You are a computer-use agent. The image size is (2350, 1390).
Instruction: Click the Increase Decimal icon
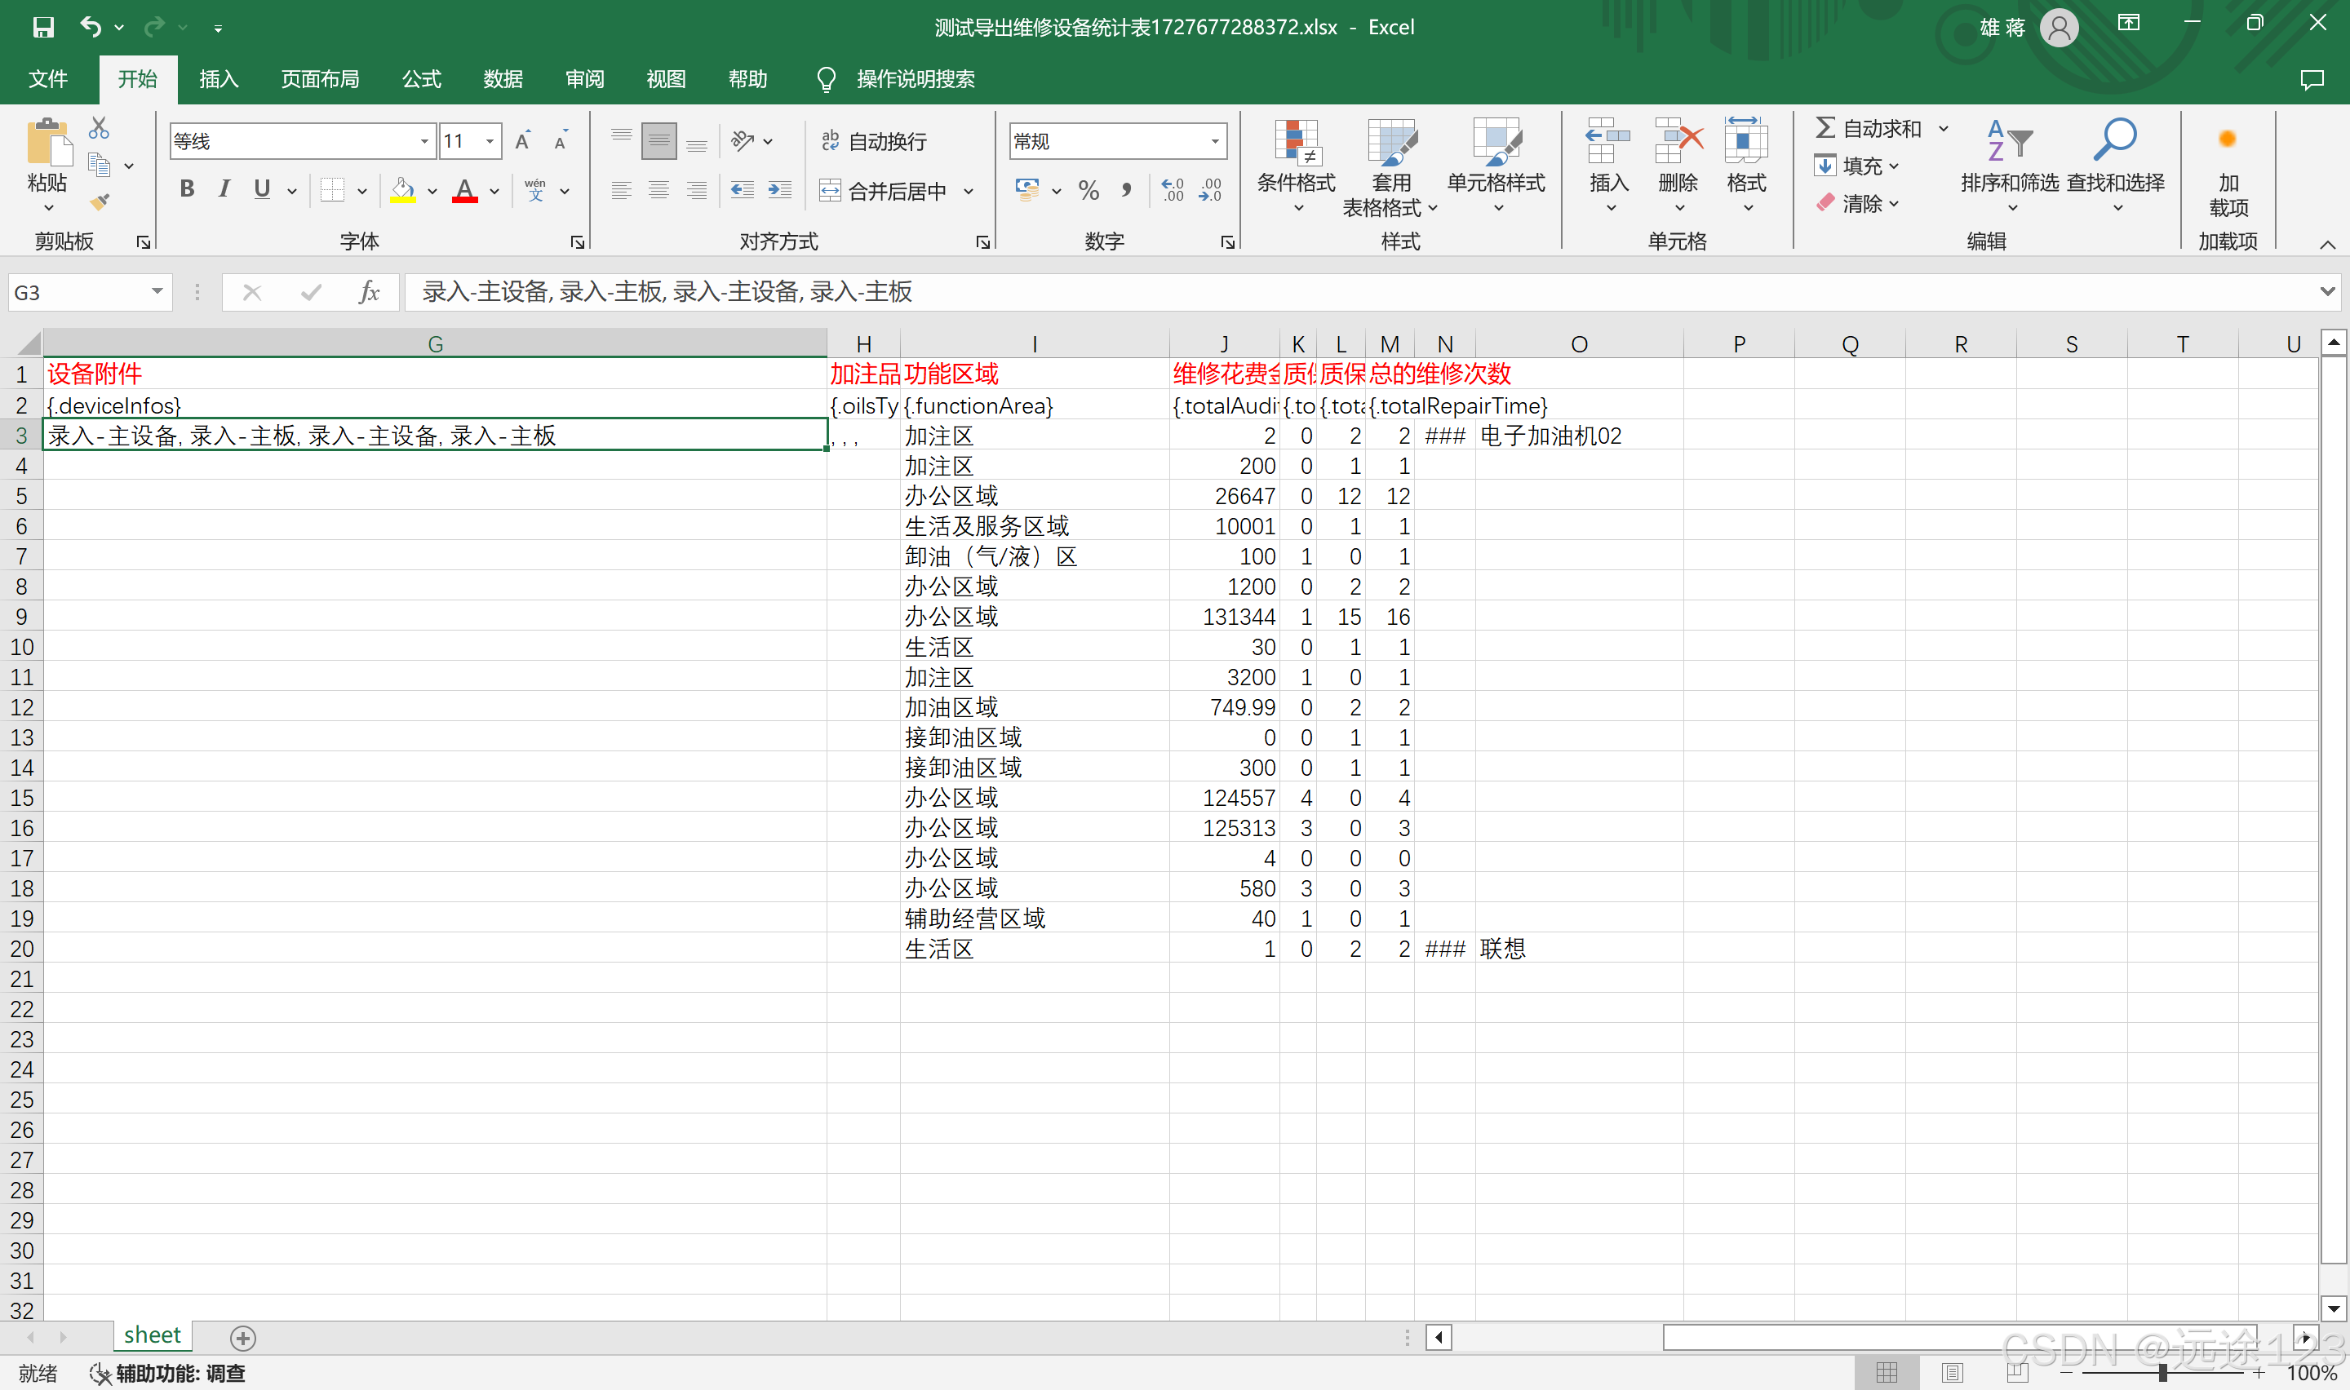click(x=1173, y=190)
